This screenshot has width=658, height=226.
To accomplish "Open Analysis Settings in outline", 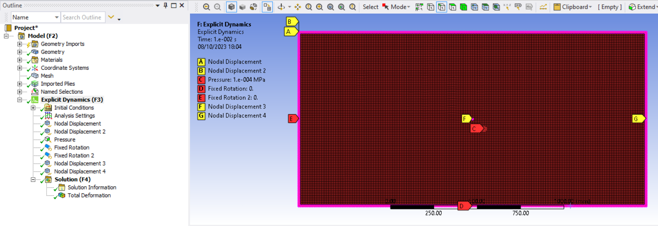I will pos(74,116).
